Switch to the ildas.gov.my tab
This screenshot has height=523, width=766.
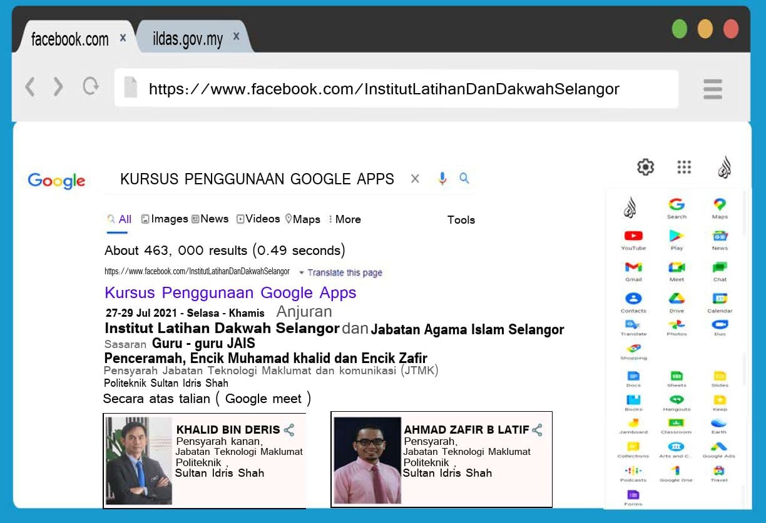188,40
